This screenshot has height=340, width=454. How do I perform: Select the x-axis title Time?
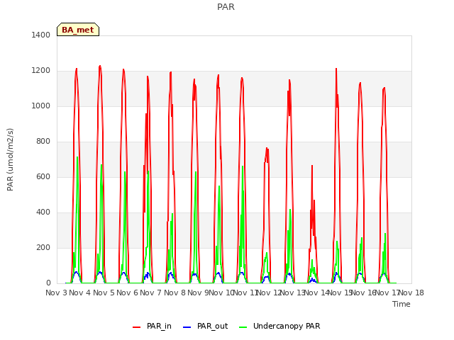pos(402,304)
